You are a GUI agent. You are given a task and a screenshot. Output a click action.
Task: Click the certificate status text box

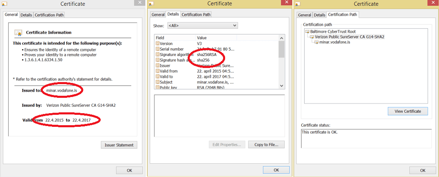366,138
